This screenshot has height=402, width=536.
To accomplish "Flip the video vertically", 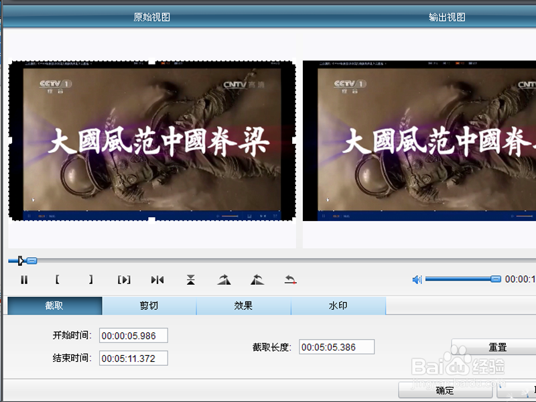I will [x=191, y=279].
